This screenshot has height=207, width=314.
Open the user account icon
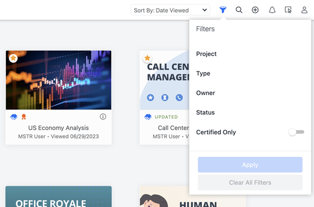[x=304, y=10]
